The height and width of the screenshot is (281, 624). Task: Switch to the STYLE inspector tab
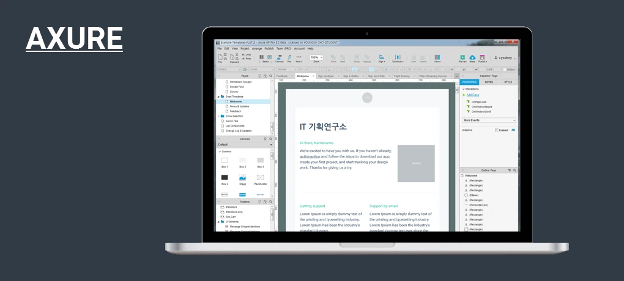pyautogui.click(x=508, y=82)
